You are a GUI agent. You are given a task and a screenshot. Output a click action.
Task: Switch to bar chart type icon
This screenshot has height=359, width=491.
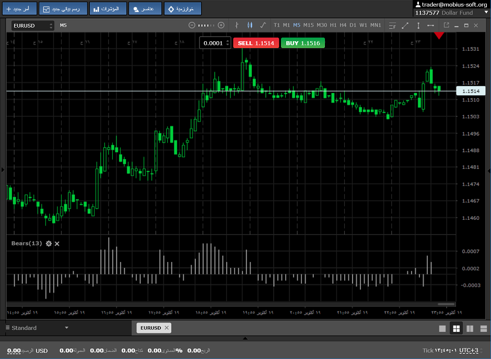tap(237, 25)
